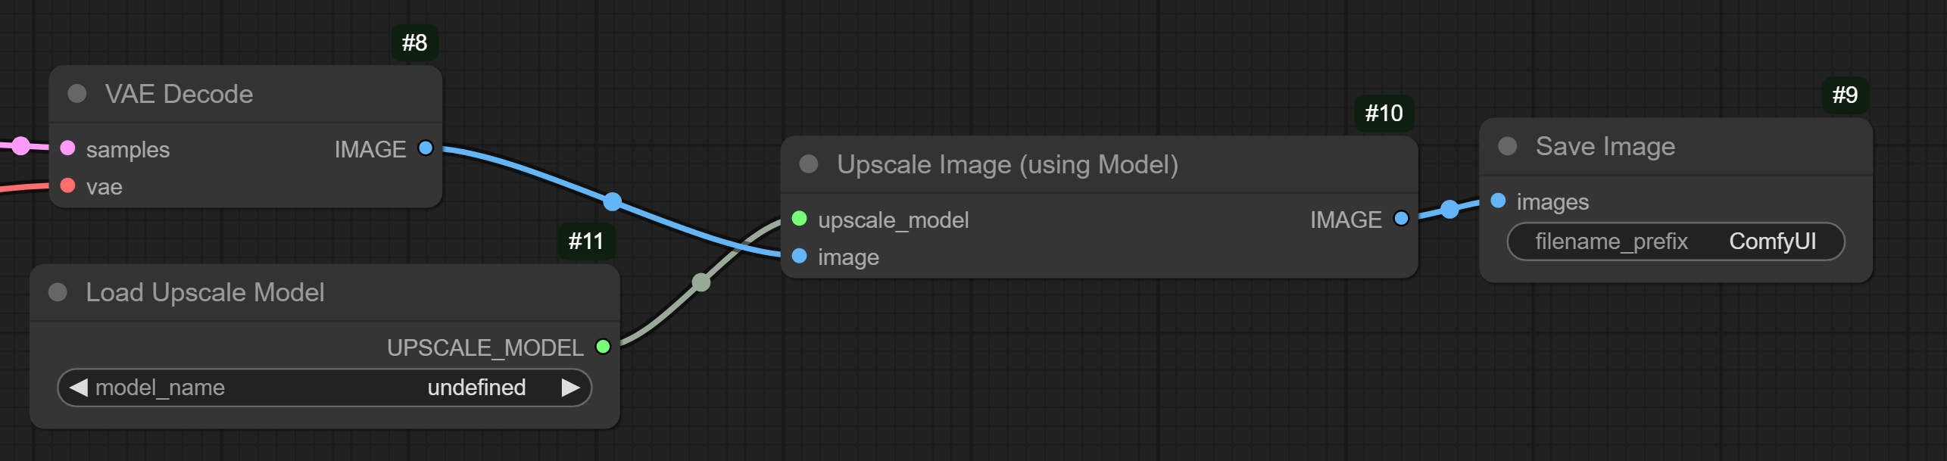Collapse the VAE Decode node

76,94
